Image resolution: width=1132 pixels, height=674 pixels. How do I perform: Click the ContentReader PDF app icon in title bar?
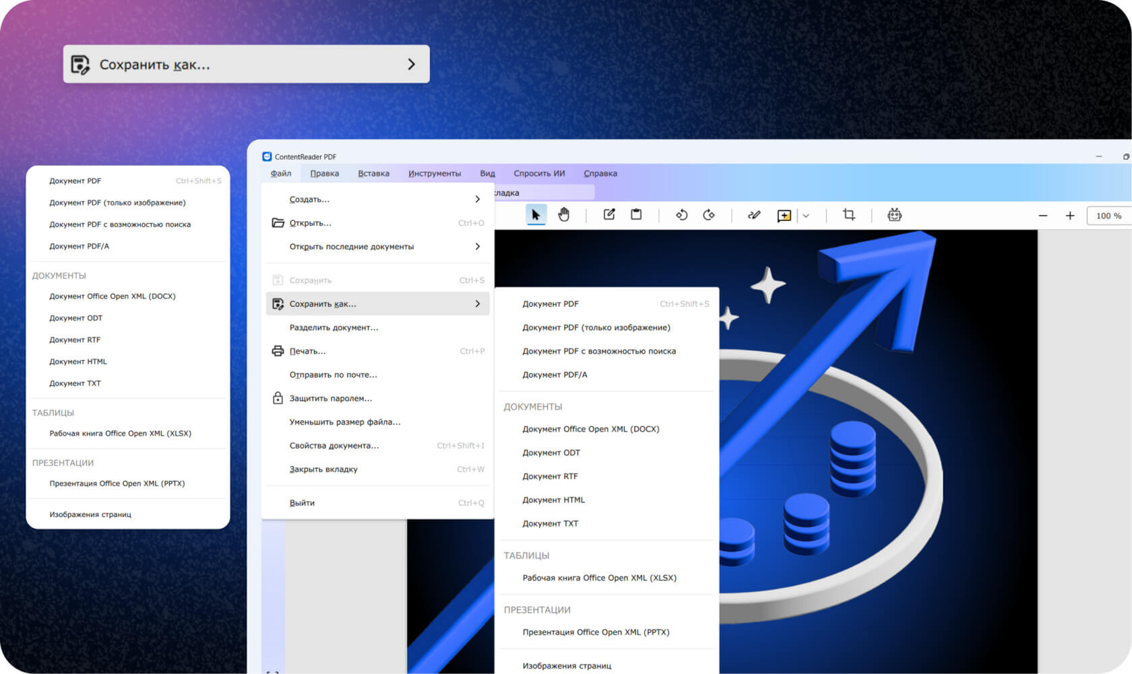tap(267, 156)
